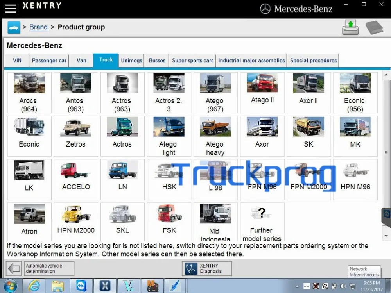The width and height of the screenshot is (391, 293).
Task: Click the TeamViewer side panel tab
Action: pyautogui.click(x=387, y=216)
